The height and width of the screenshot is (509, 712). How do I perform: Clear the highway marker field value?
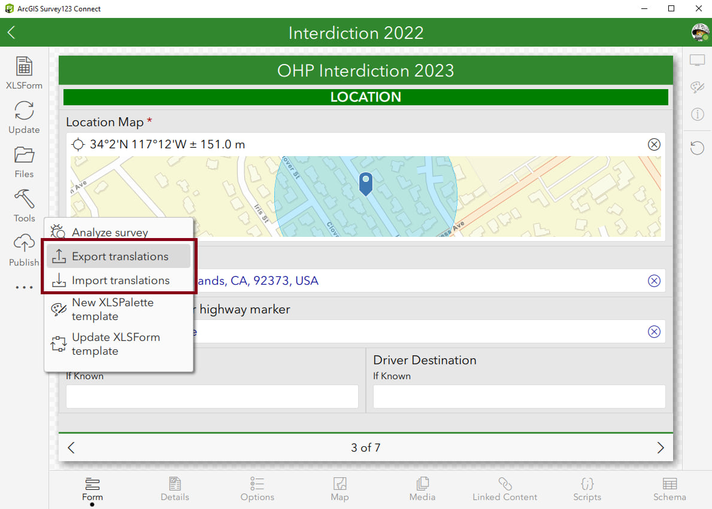click(x=654, y=331)
